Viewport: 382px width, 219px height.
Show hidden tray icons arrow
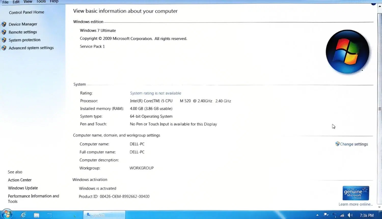click(x=317, y=215)
